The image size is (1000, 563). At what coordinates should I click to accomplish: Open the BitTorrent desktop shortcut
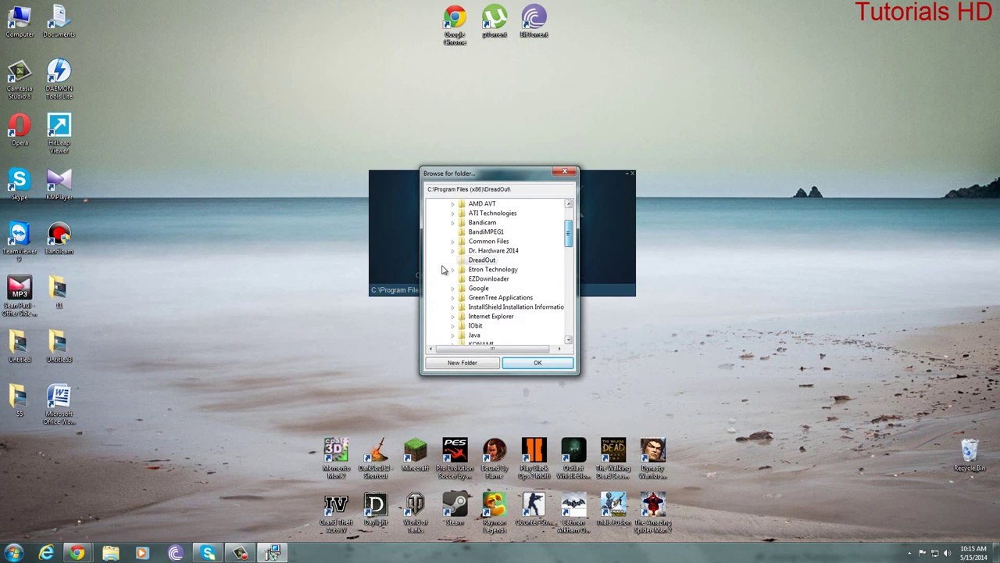(x=534, y=22)
